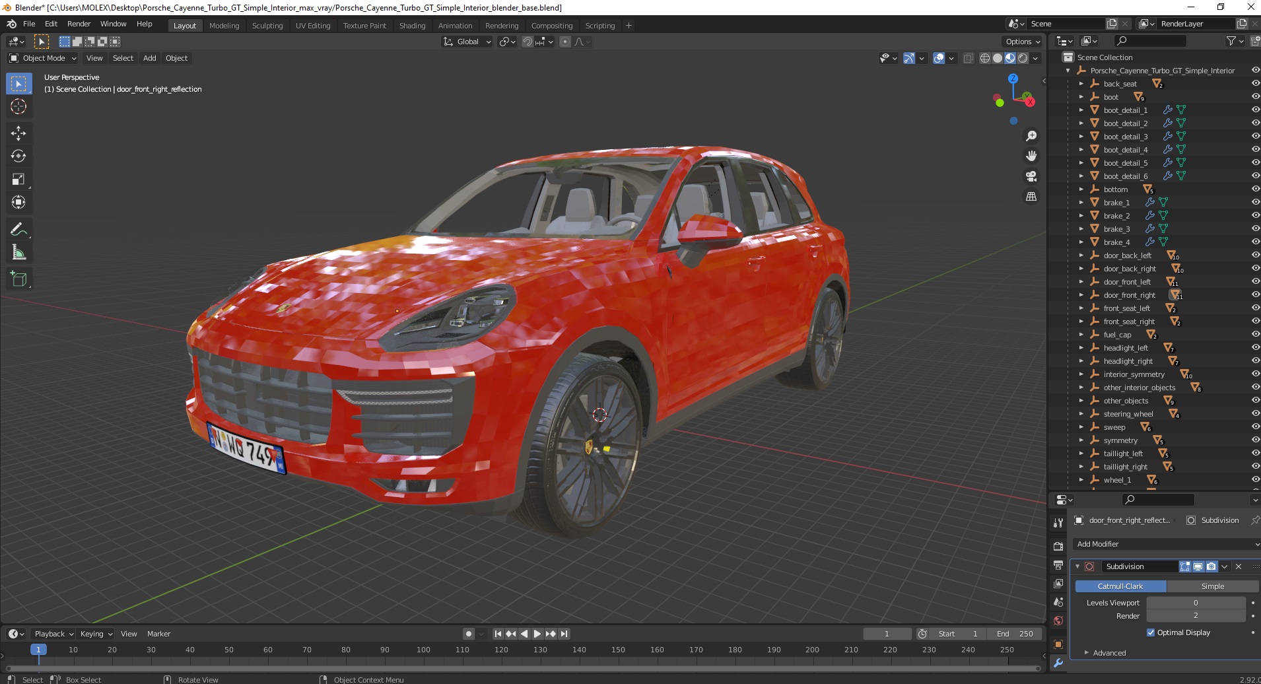Uncheck the Optimal Display checkbox

point(1151,633)
